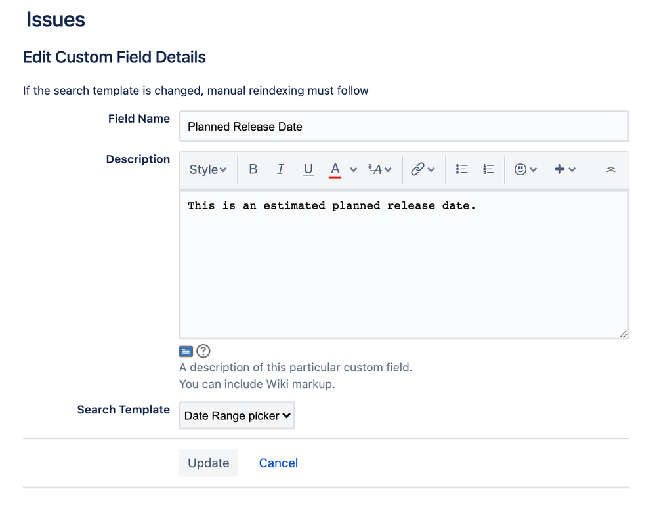This screenshot has height=508, width=655.
Task: Click the 'You can include Wiki markup.' hint
Action: tap(257, 384)
